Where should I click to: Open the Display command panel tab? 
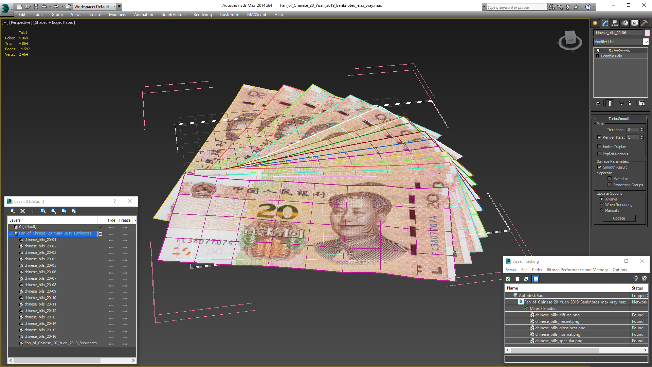pos(634,23)
